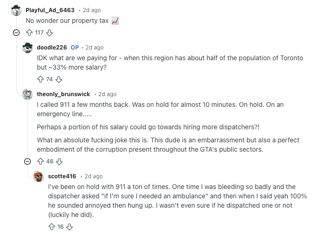This screenshot has width=317, height=238.
Task: Open timestamp link on scotte416's comment
Action: 93,176
